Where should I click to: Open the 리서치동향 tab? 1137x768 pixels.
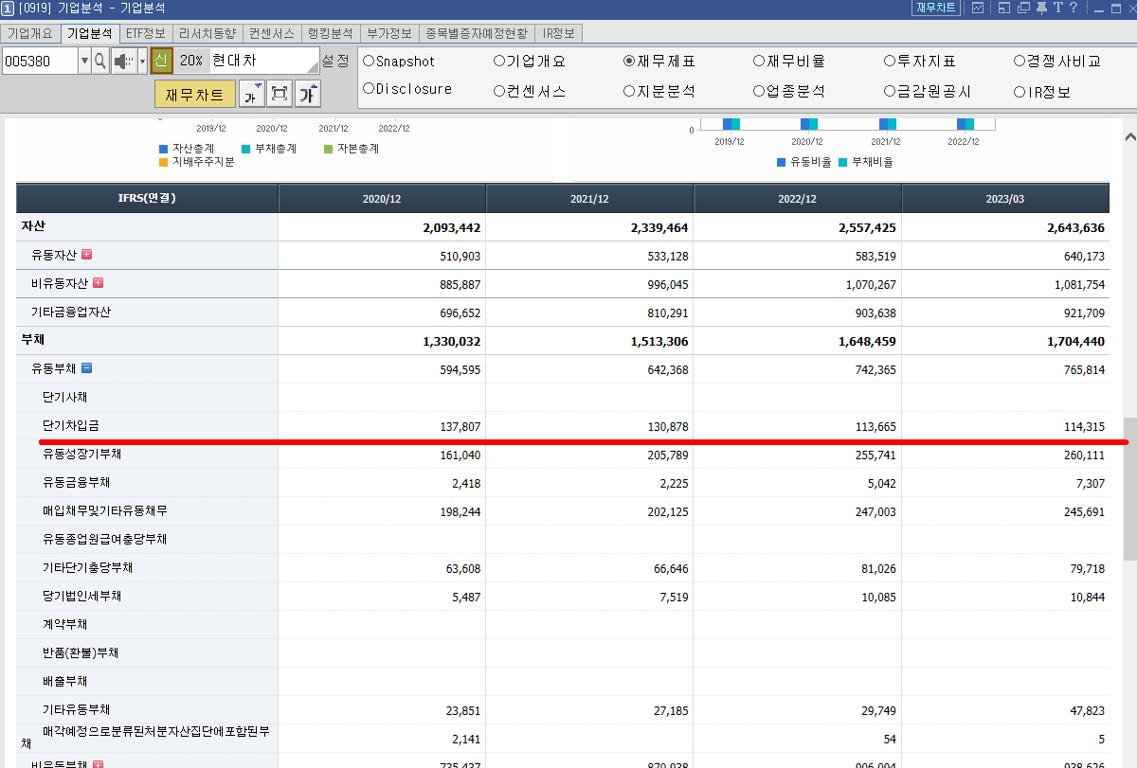207,33
